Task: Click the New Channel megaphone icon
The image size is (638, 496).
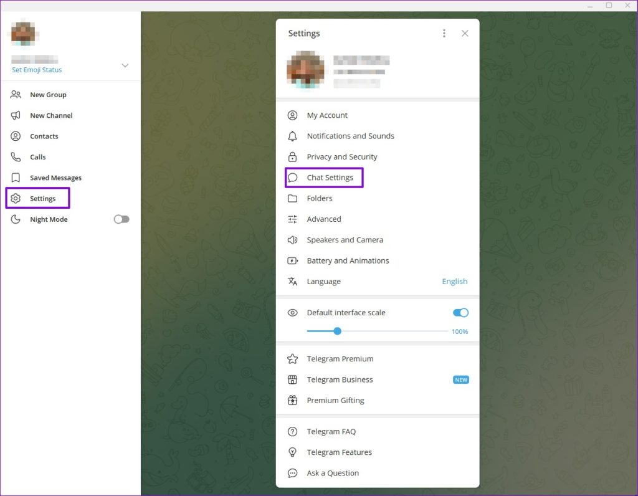Action: pos(16,115)
